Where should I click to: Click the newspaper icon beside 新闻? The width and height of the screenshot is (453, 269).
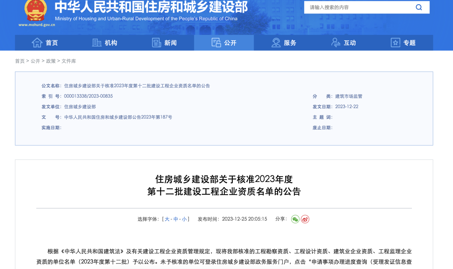156,42
